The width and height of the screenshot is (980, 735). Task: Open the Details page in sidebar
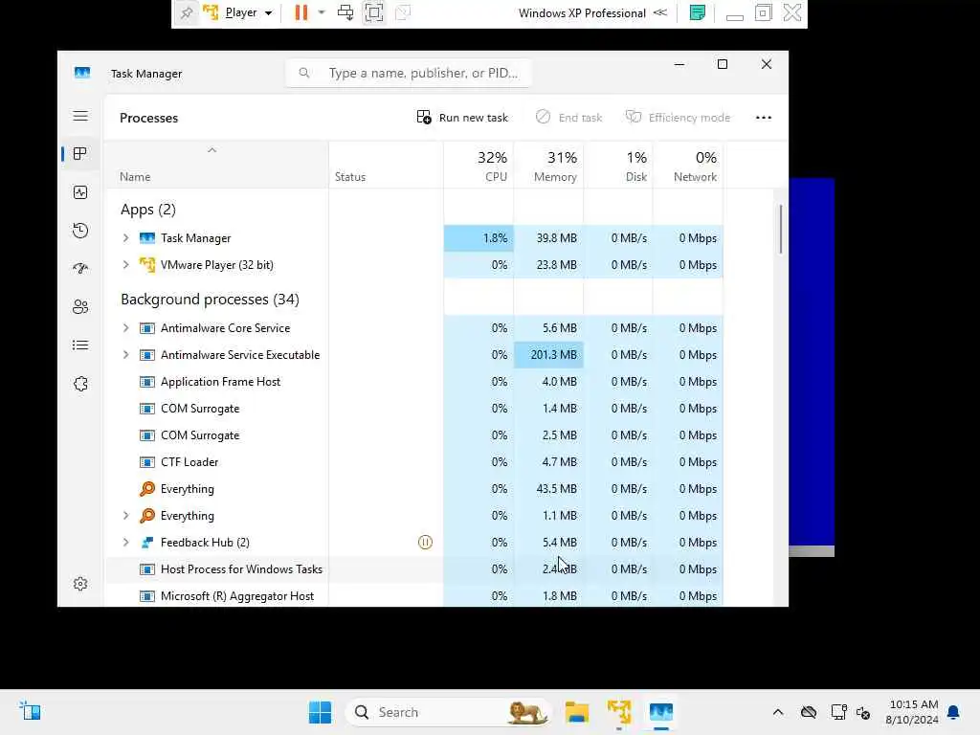tap(80, 345)
